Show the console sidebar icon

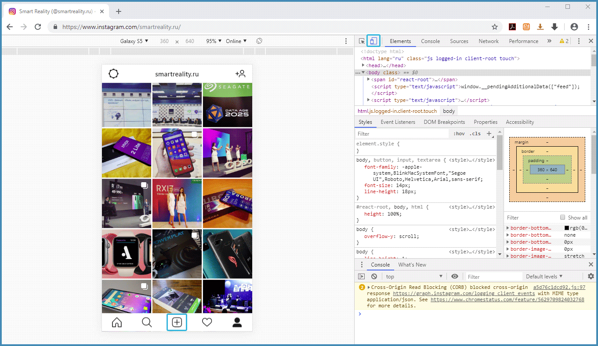tap(362, 277)
